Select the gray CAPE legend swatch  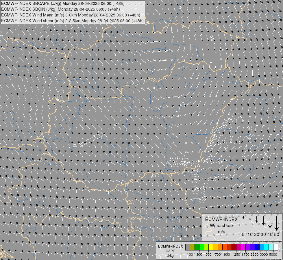[x=188, y=247]
